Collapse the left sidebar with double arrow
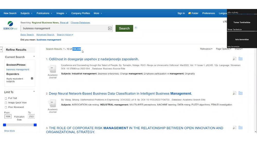The image size is (257, 147). [x=1, y=50]
